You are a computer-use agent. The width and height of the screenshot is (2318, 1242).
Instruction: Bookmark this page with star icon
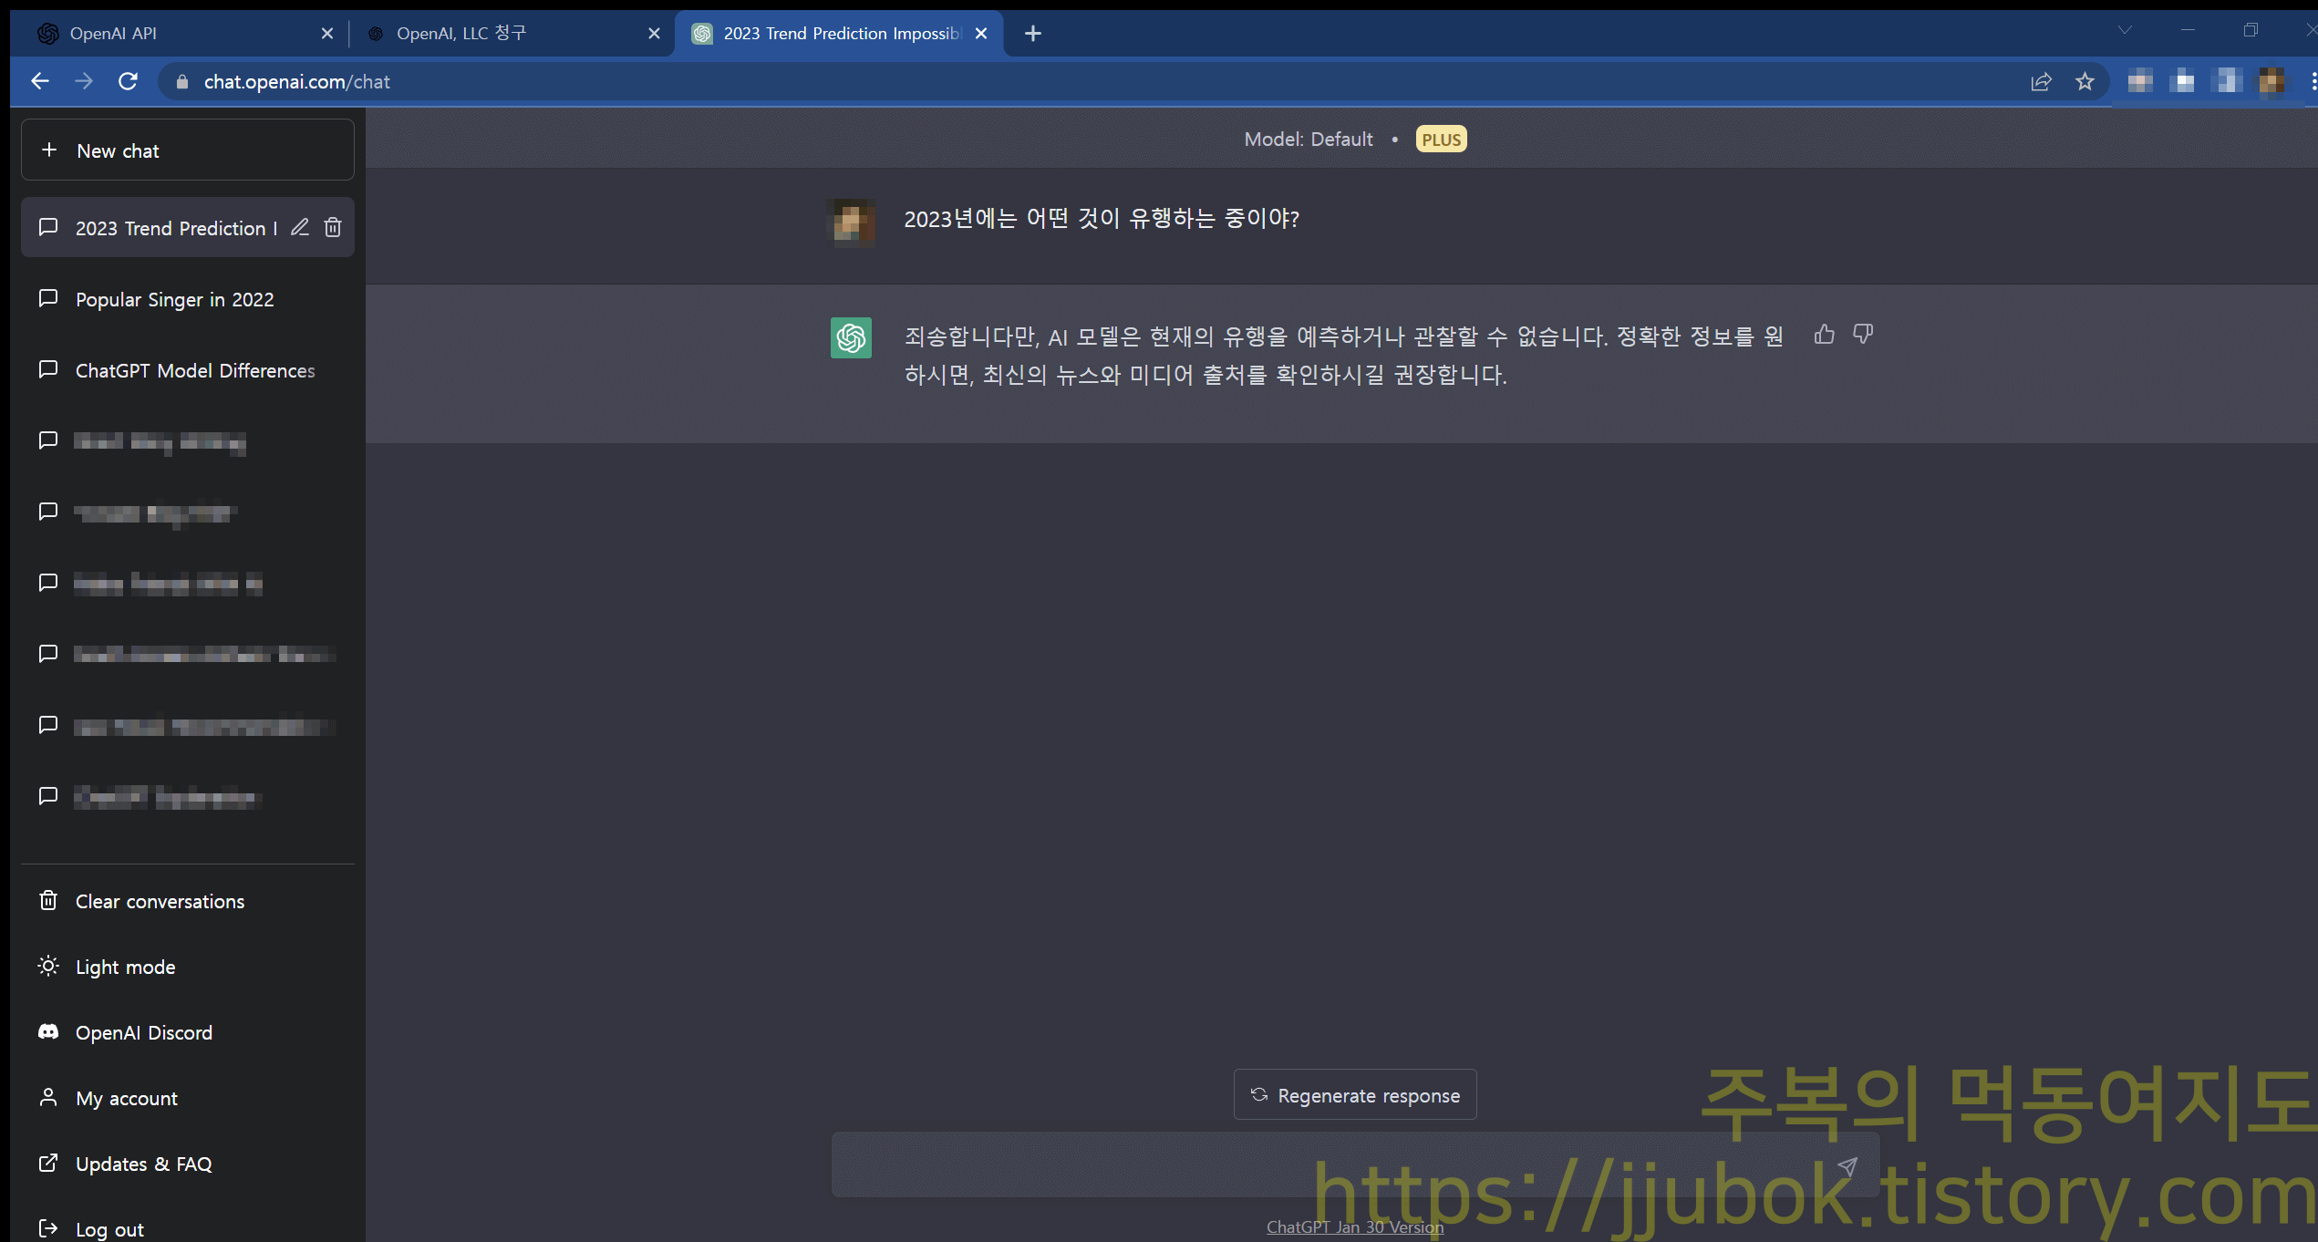click(2085, 82)
